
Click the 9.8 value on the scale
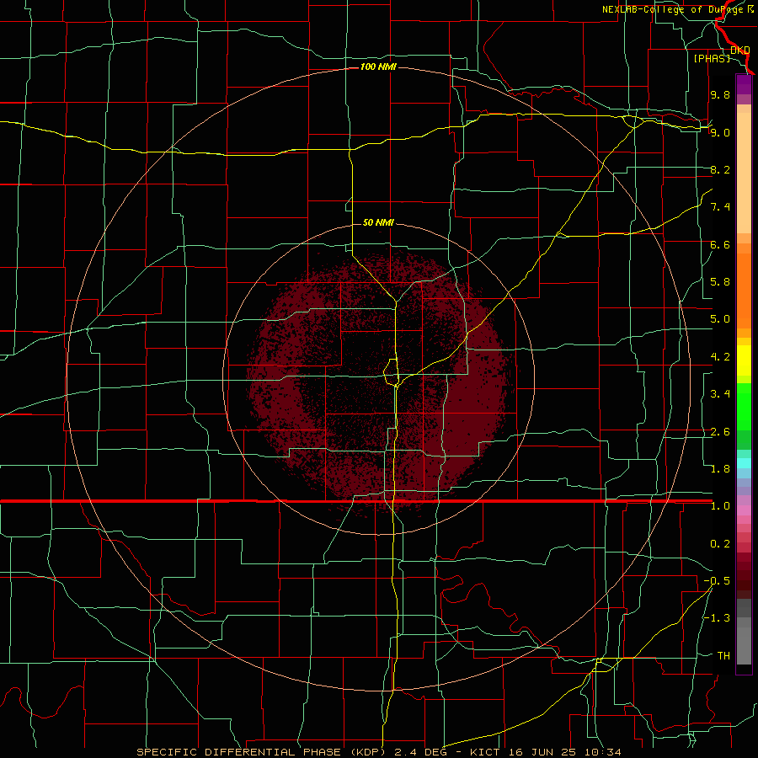pos(720,94)
